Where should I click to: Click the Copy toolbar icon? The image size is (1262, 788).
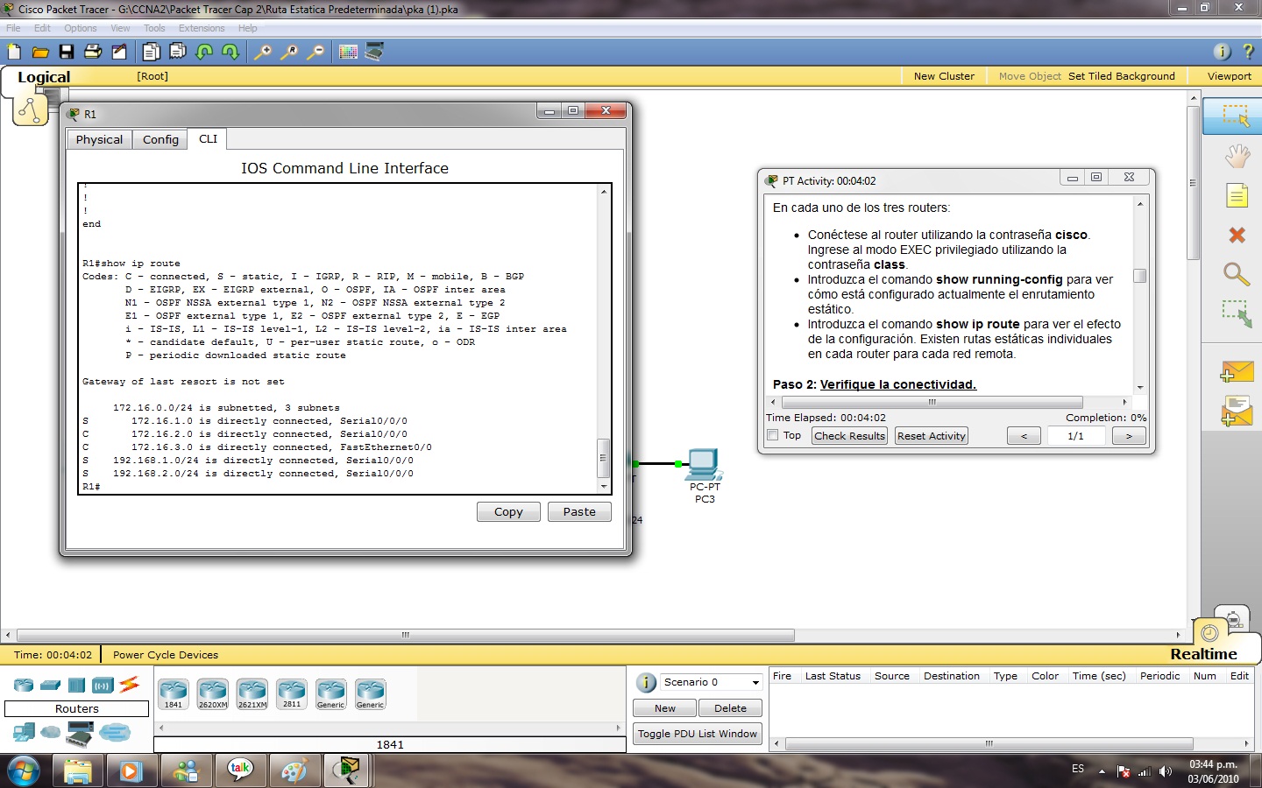[x=152, y=52]
